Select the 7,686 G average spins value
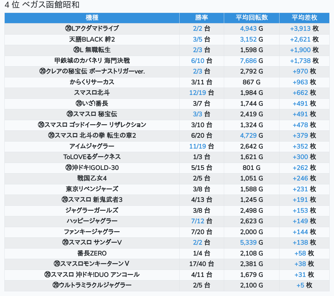Screen dimensions: 334x296 point(248,61)
